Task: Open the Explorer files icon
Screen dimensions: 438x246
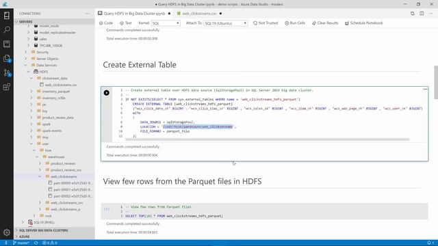Action: pyautogui.click(x=7, y=58)
